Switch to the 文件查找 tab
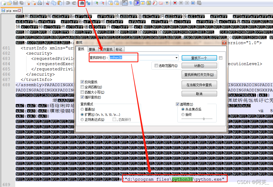The width and height of the screenshot is (273, 187). pos(106,49)
